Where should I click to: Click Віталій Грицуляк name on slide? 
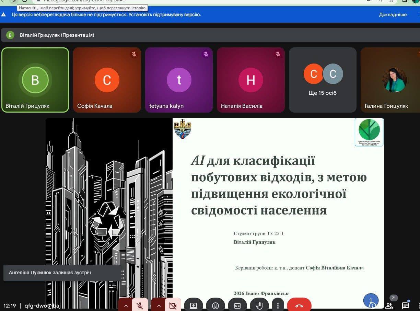255,242
